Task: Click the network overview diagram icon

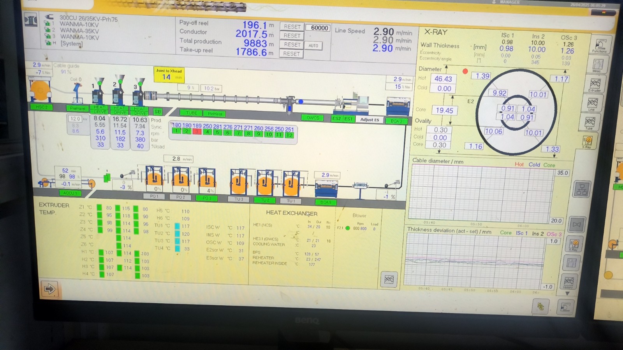Action: pyautogui.click(x=582, y=189)
